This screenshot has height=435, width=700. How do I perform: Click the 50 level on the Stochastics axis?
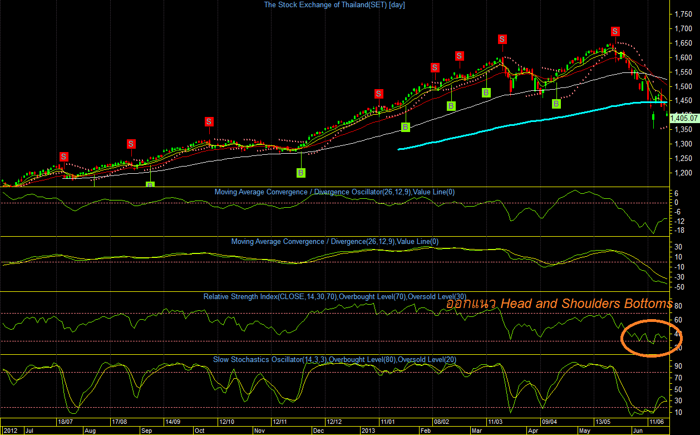coord(678,389)
